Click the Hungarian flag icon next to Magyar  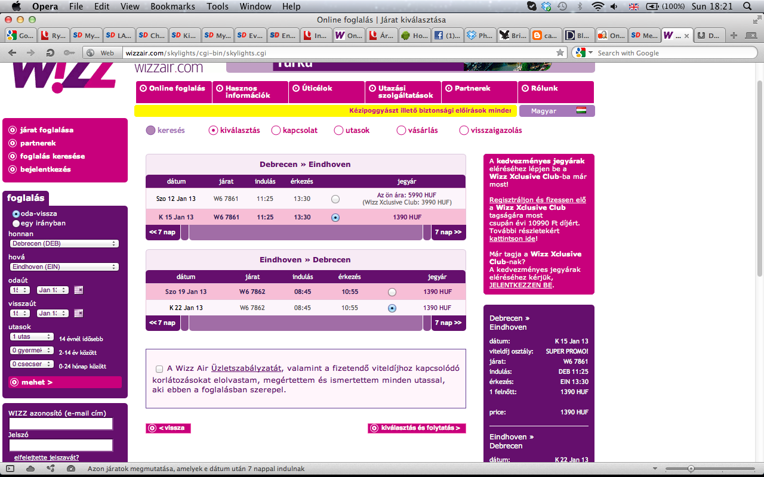pyautogui.click(x=581, y=111)
